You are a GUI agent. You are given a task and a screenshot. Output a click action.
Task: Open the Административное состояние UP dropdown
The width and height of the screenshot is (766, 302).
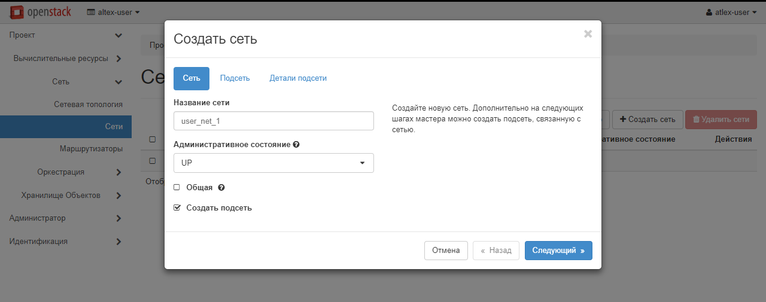273,163
